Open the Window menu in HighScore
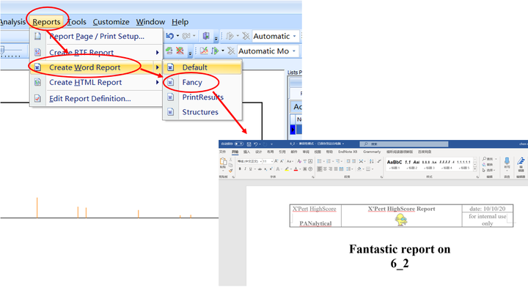The height and width of the screenshot is (293, 528). point(150,22)
